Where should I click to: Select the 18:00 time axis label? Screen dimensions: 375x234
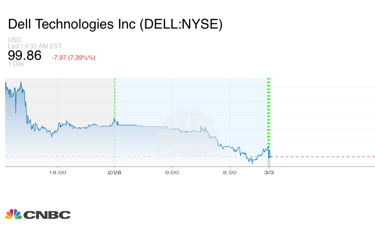click(57, 172)
